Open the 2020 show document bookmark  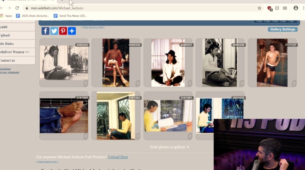[33, 16]
